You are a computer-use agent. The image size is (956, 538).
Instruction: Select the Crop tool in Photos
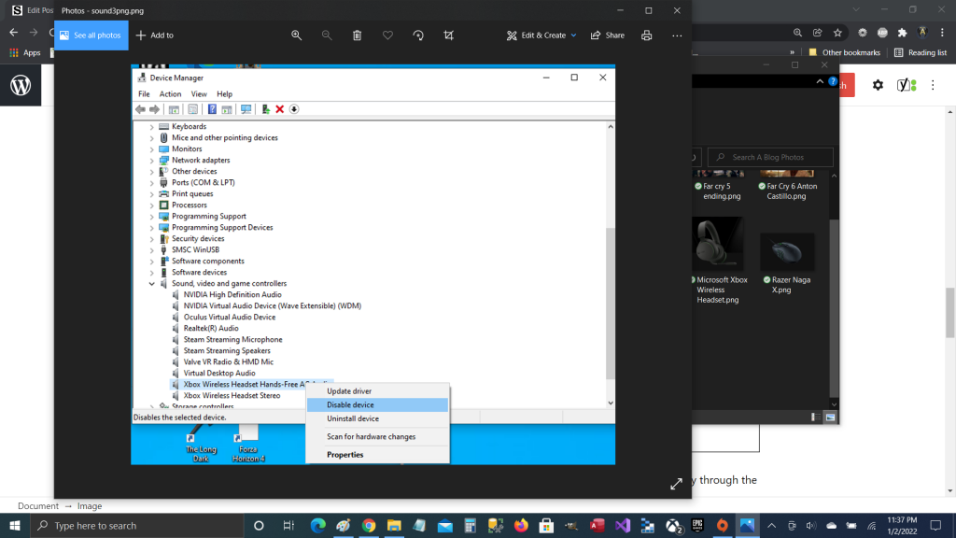449,35
